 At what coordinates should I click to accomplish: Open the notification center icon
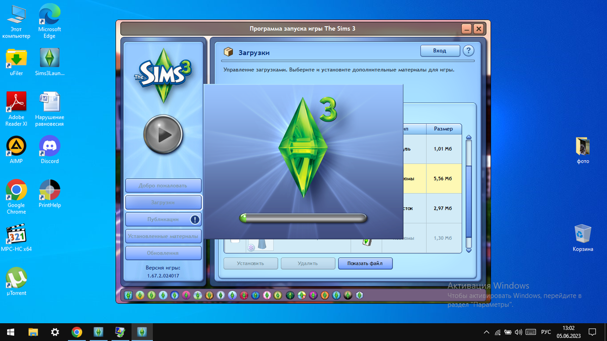(593, 332)
